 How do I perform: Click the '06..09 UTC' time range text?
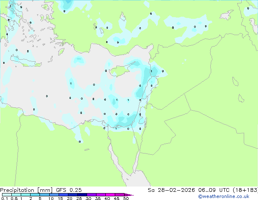click(214, 190)
